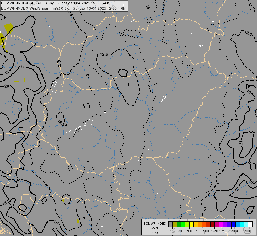257x236 pixels.
Task: Select the yellow CAPE legend swatch
Action: coord(191,224)
